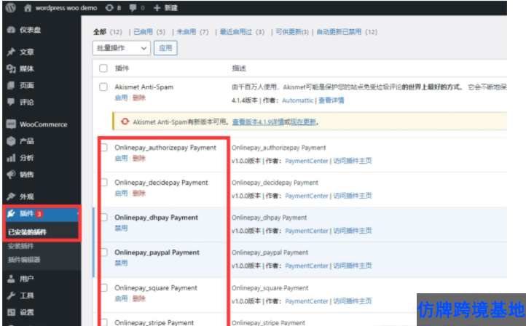Screen dimensions: 526x326
Task: Click the 分析 bar chart icon
Action: tap(11, 158)
